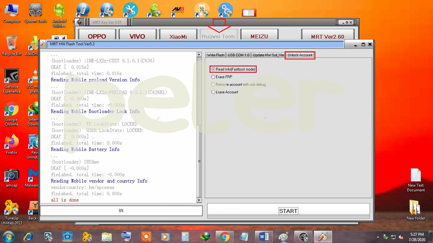
Task: Click 'Reading Mobile preload Version Info' log line
Action: (x=95, y=80)
